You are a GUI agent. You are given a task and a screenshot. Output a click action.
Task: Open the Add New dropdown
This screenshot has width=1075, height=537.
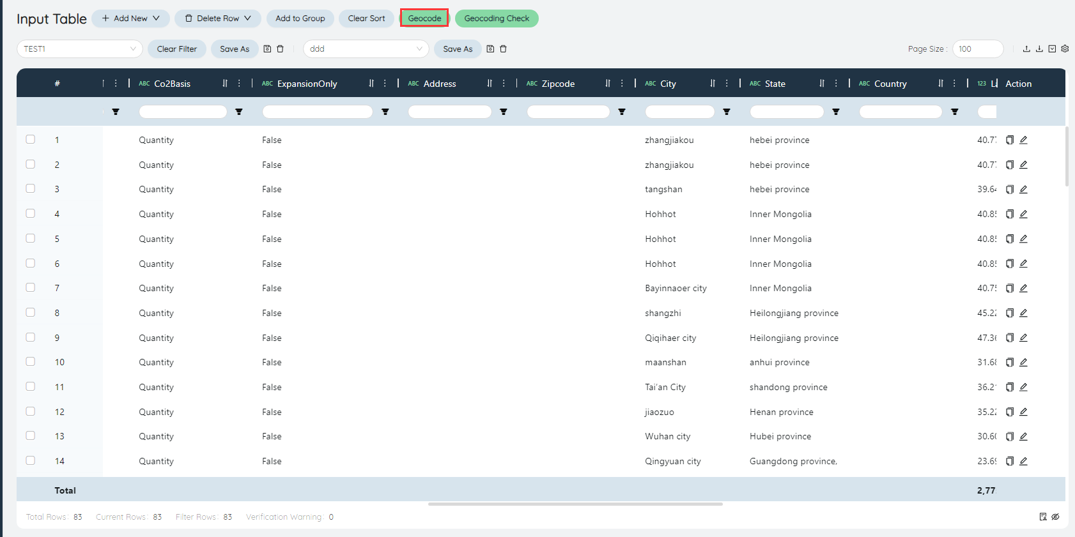point(130,19)
